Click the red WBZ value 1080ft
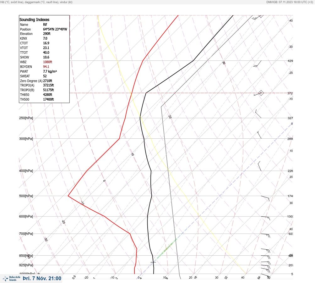This screenshot has width=315, height=283. tap(48, 62)
